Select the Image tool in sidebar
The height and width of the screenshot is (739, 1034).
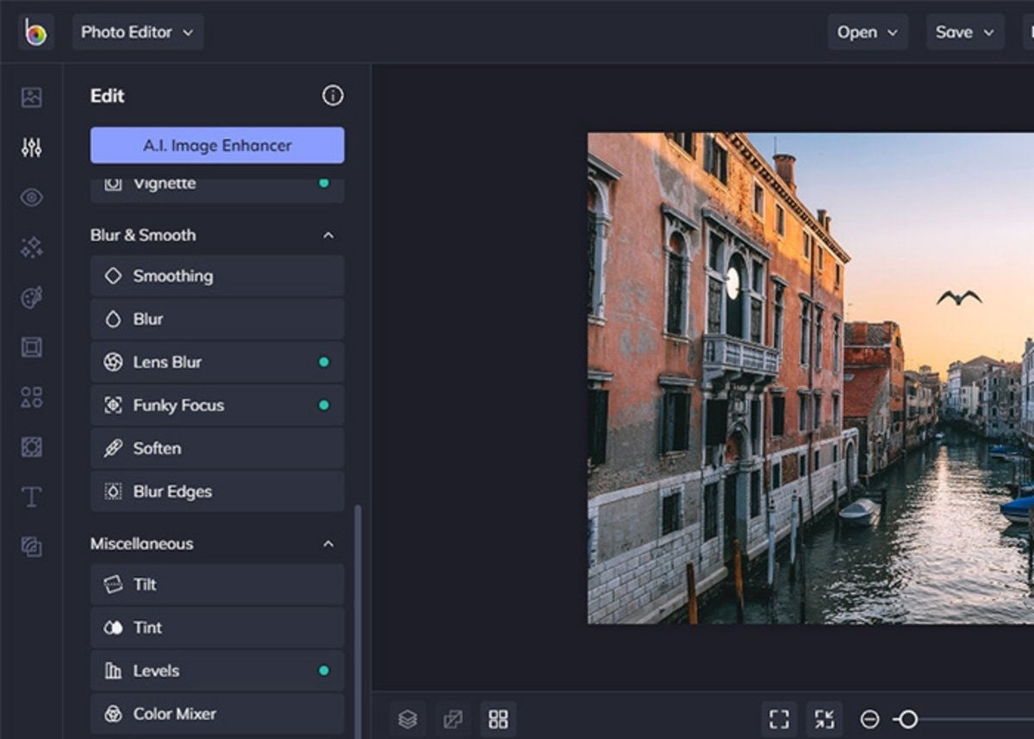pos(31,97)
